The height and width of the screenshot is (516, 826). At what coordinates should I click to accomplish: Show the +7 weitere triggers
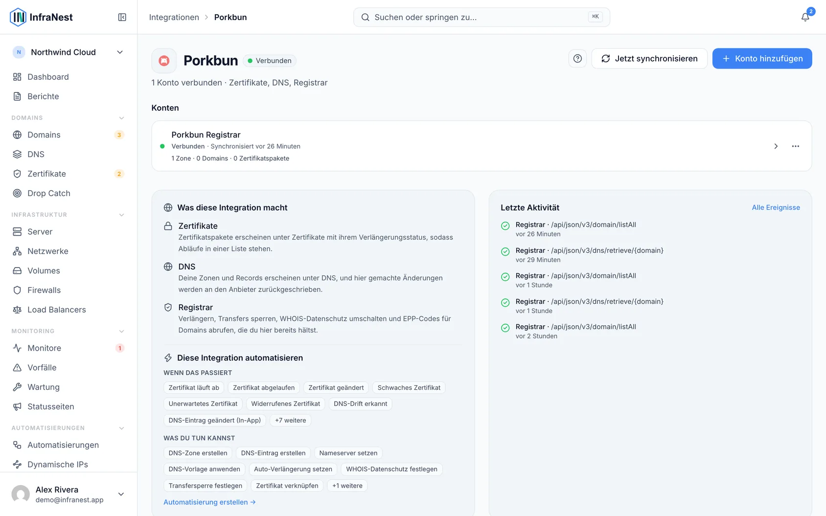tap(291, 420)
